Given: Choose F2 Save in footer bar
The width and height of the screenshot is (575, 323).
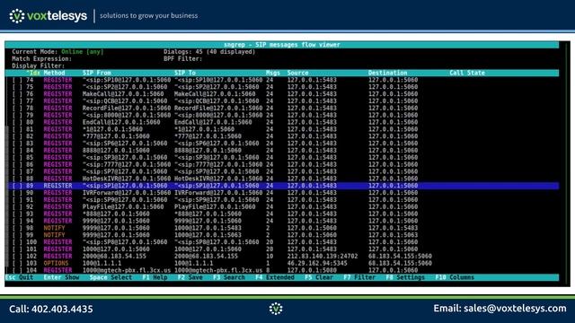Looking at the screenshot, I should tap(190, 277).
